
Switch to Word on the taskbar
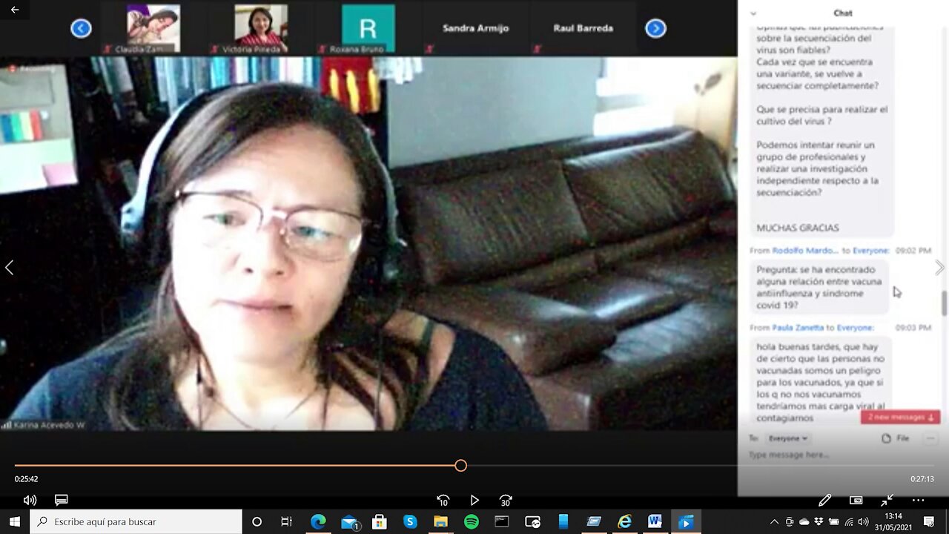point(655,521)
